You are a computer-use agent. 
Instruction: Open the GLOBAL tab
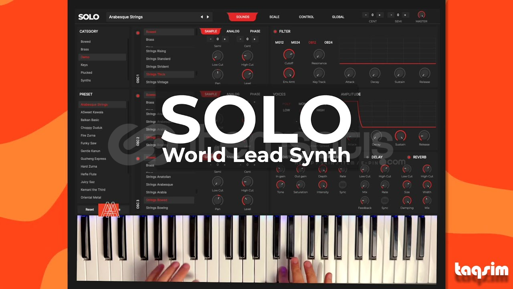click(x=338, y=17)
